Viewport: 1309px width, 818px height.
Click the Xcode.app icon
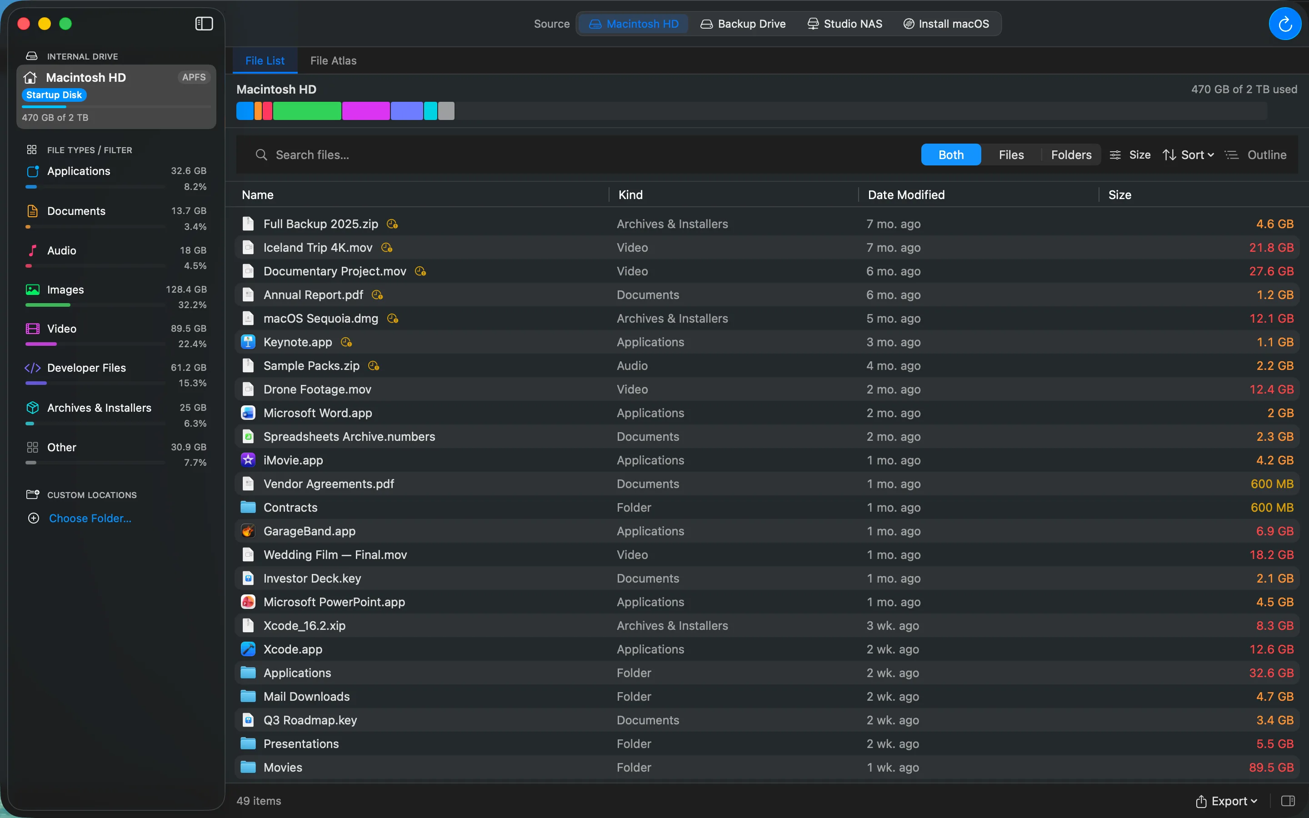pyautogui.click(x=248, y=649)
